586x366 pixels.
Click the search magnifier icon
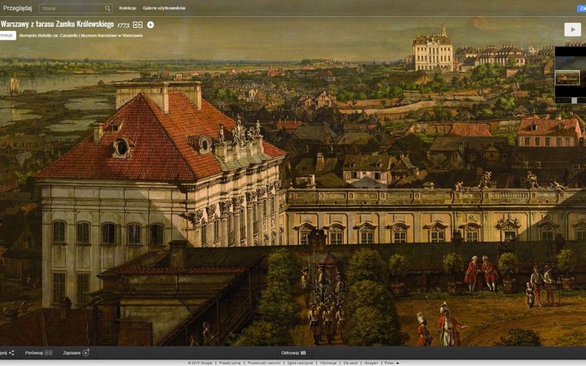pos(108,8)
